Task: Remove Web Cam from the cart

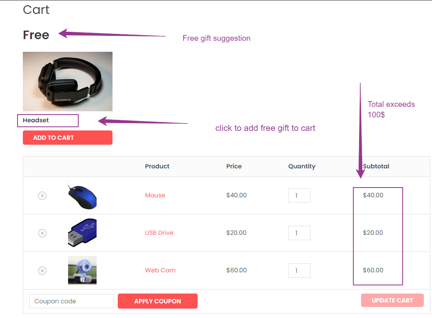Action: click(x=42, y=271)
